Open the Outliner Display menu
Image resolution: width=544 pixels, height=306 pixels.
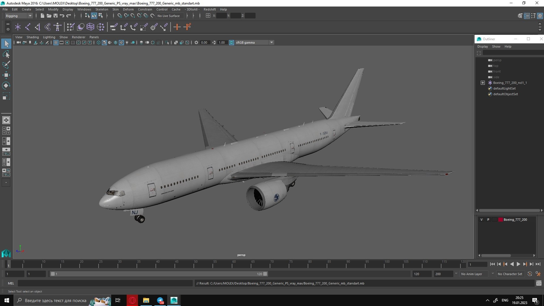pos(483,46)
